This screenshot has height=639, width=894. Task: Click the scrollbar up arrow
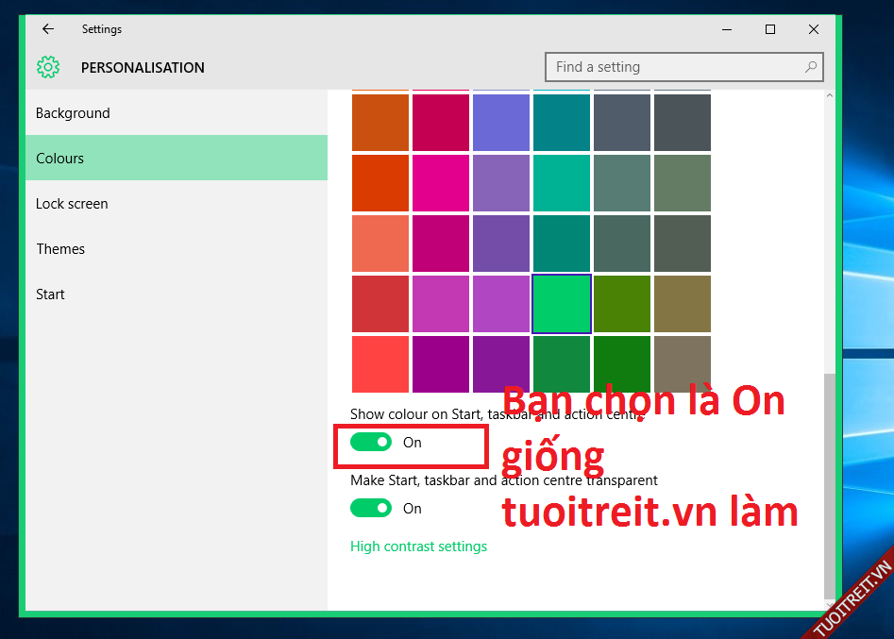click(x=830, y=96)
